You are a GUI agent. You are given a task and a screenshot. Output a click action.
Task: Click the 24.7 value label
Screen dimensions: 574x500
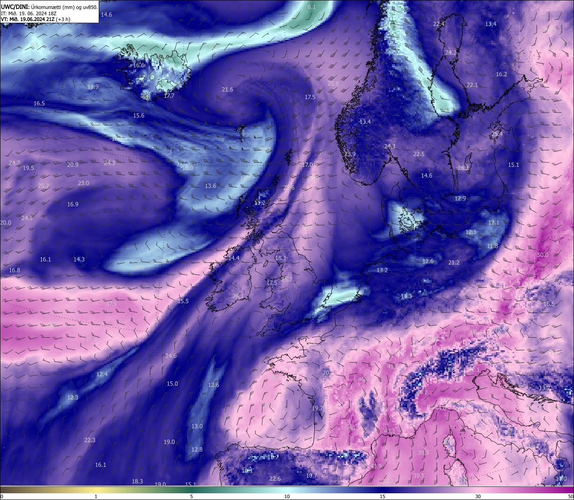tap(14, 163)
